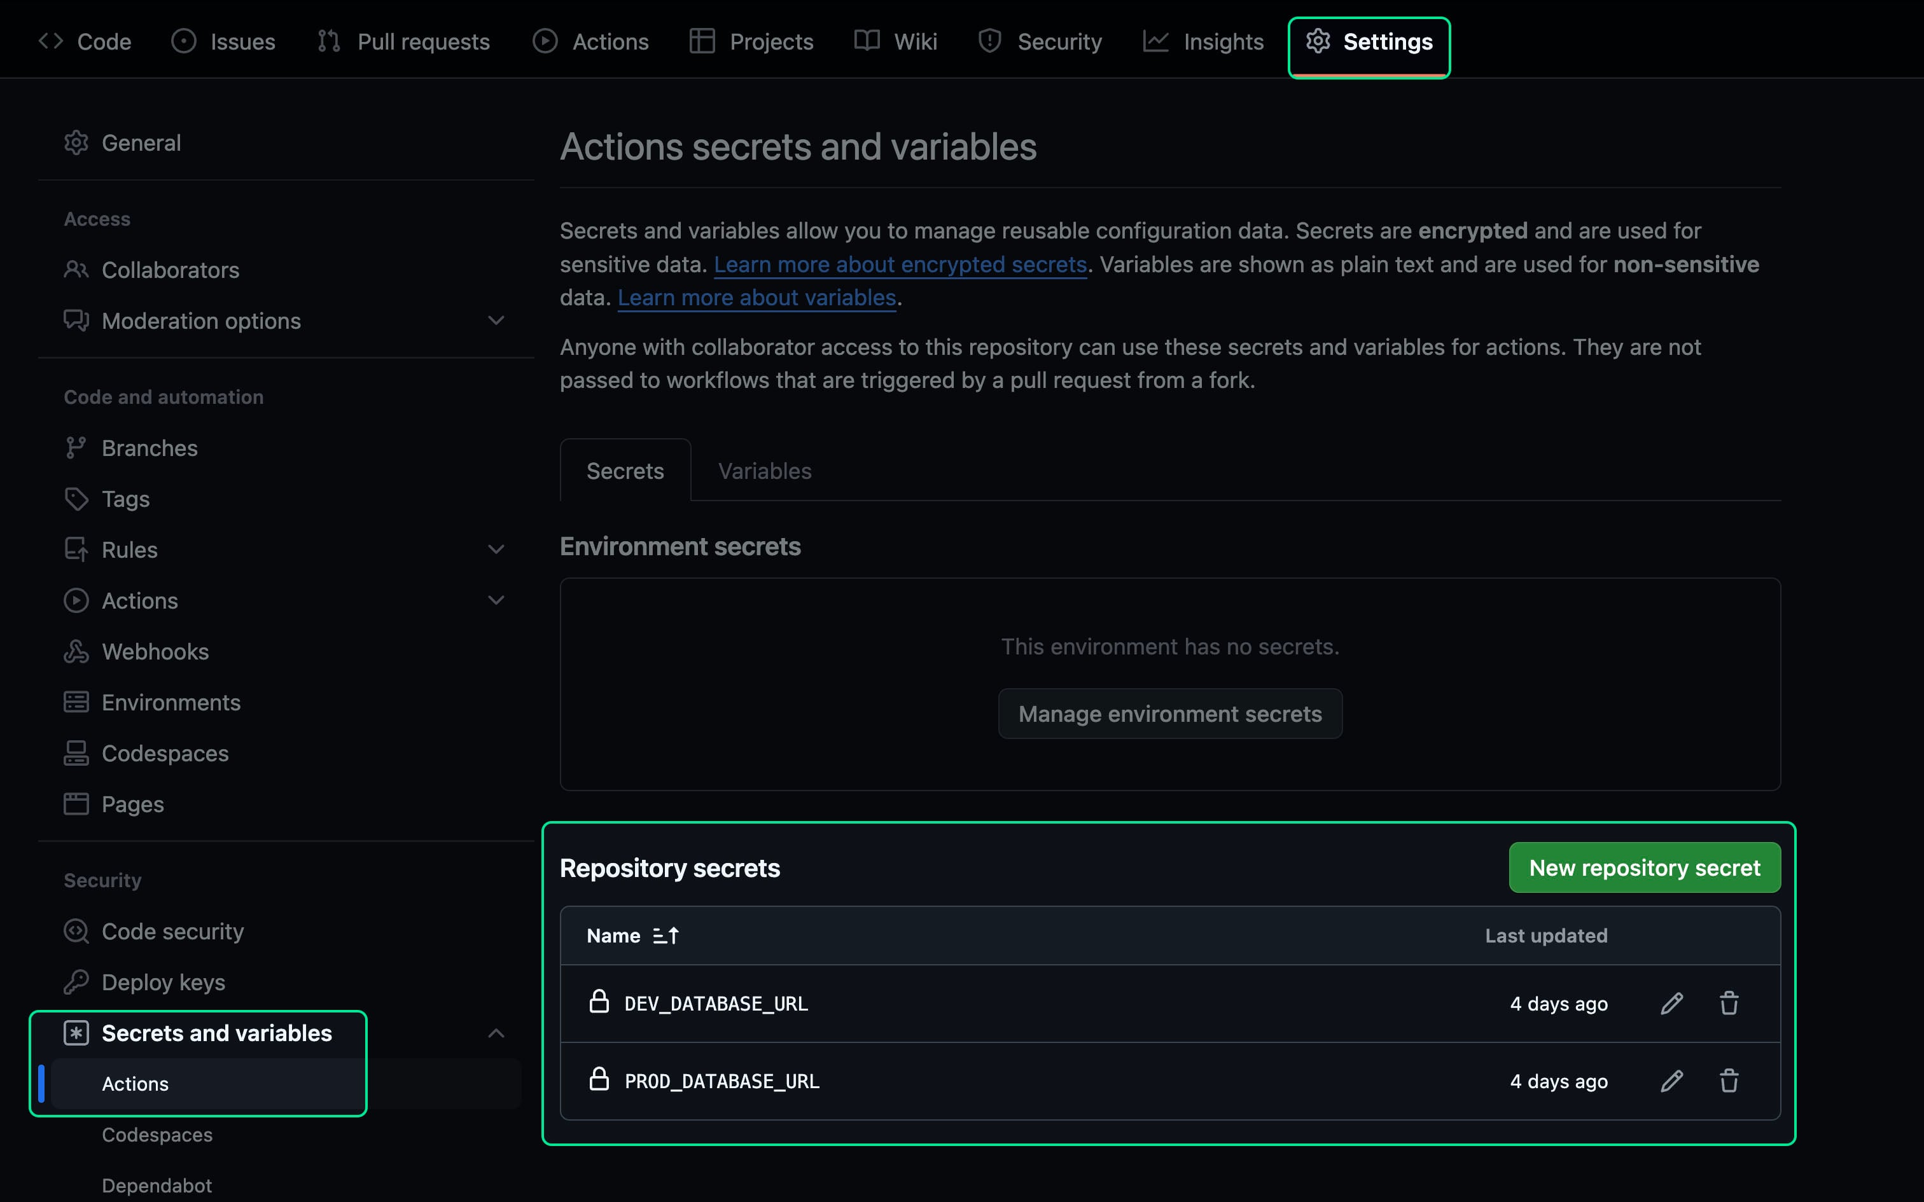Click the Code tab's angle brackets icon
Image resolution: width=1924 pixels, height=1202 pixels.
pos(50,41)
